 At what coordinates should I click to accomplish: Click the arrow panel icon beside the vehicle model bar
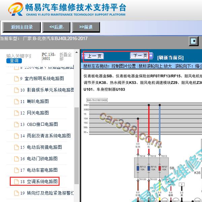tap(194, 41)
